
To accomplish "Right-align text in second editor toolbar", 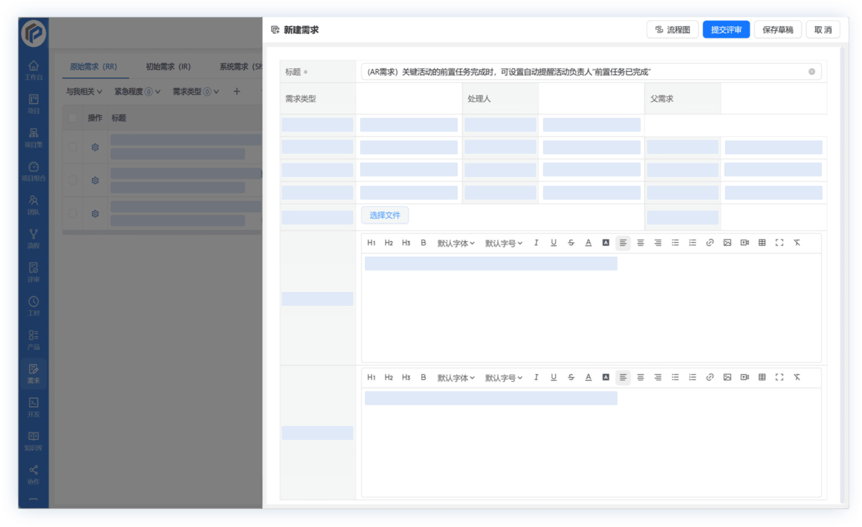I will (658, 377).
